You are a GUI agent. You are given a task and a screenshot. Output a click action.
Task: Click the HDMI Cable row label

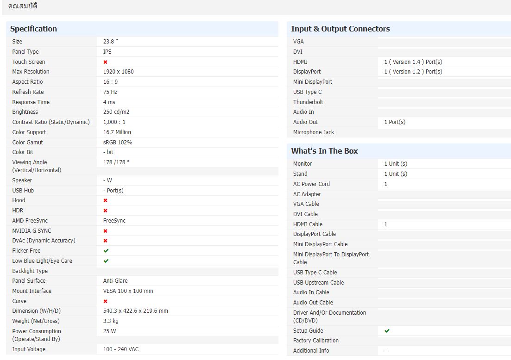(308, 224)
